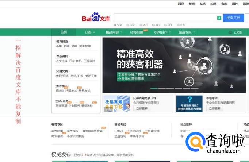
Task: Open the 总结/汇报 link
Action: coord(77,76)
